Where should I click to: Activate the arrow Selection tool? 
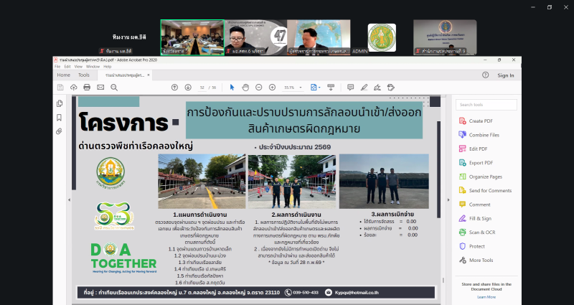[232, 87]
